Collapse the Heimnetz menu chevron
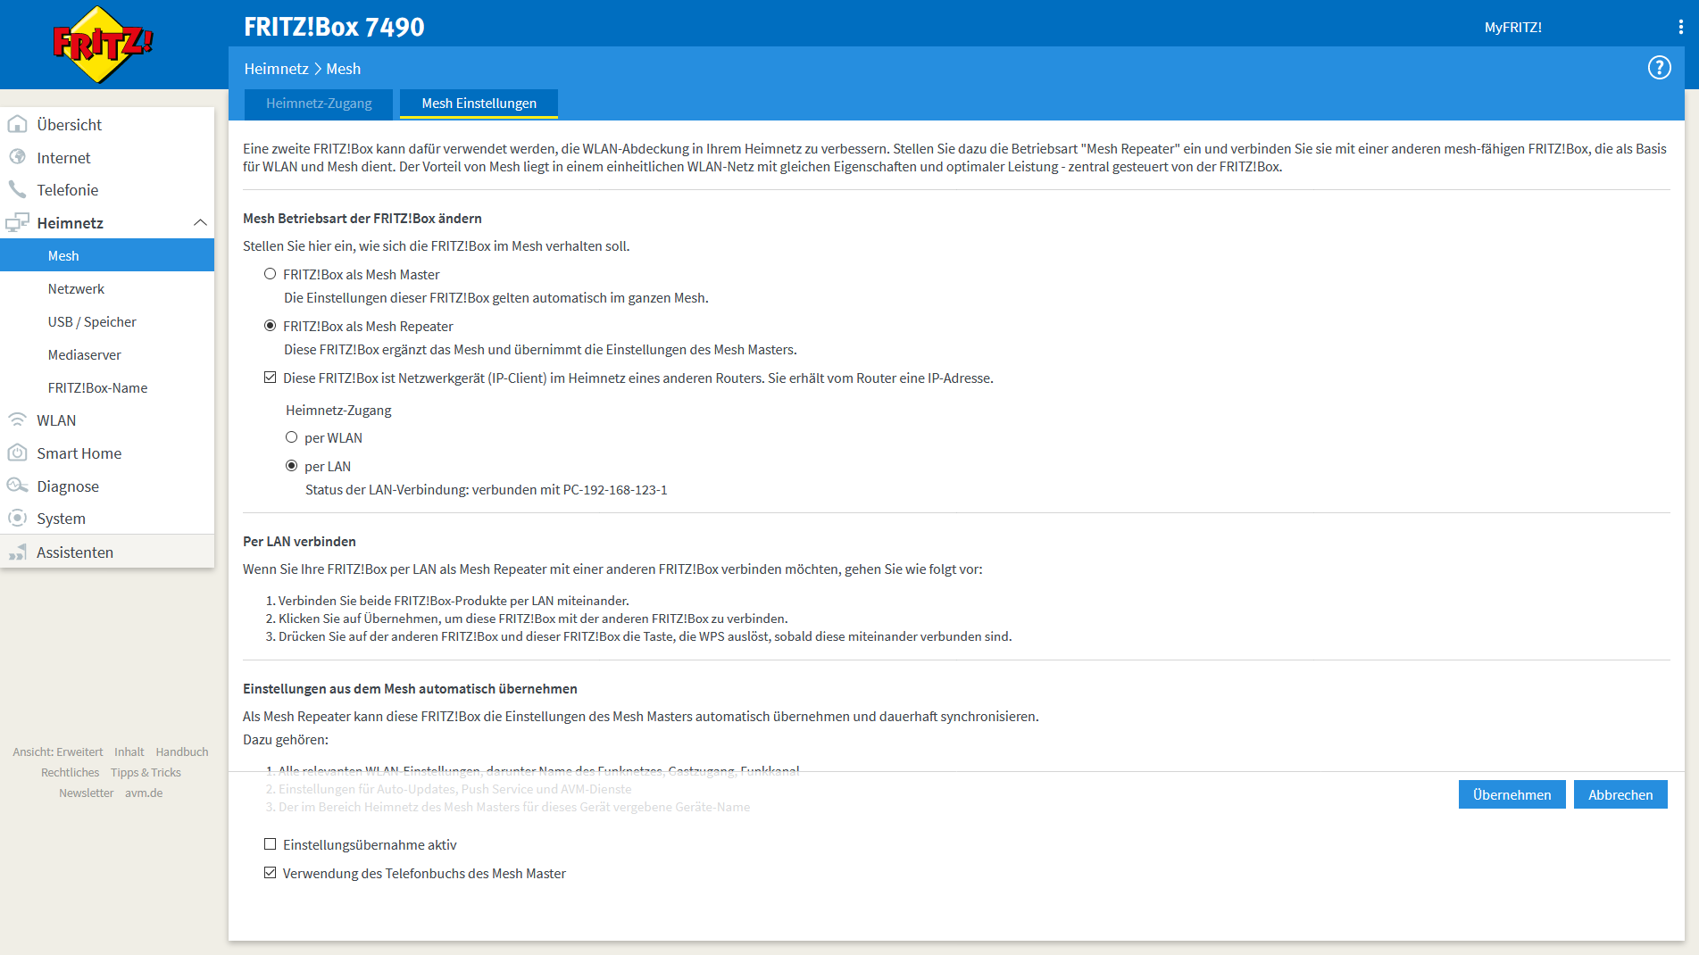Viewport: 1699px width, 955px height. 200,222
